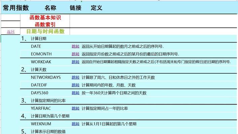The image size is (238, 134).
Task: Select the 计算日期 section row
Action: click(x=128, y=39)
